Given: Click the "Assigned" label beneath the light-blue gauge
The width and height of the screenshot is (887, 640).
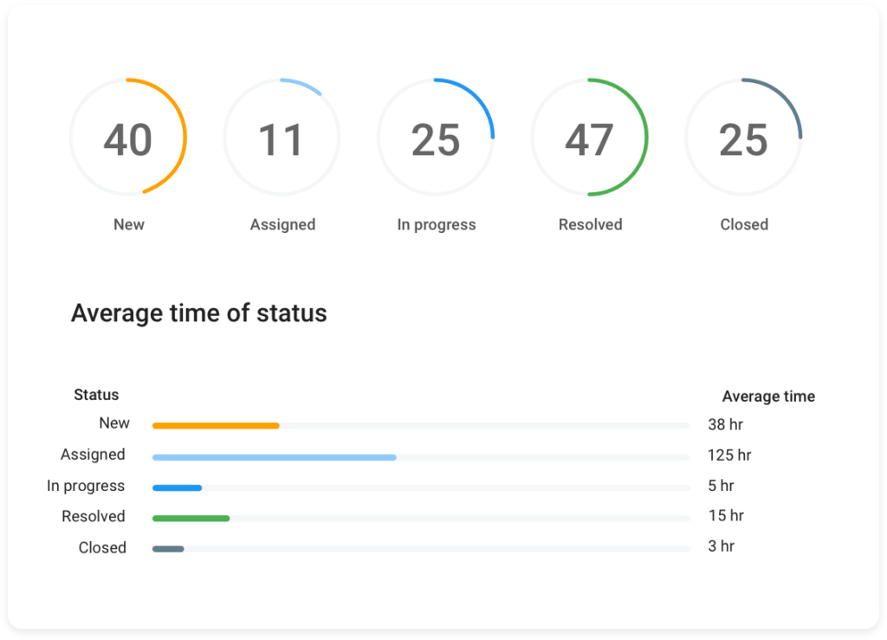Looking at the screenshot, I should [x=282, y=224].
